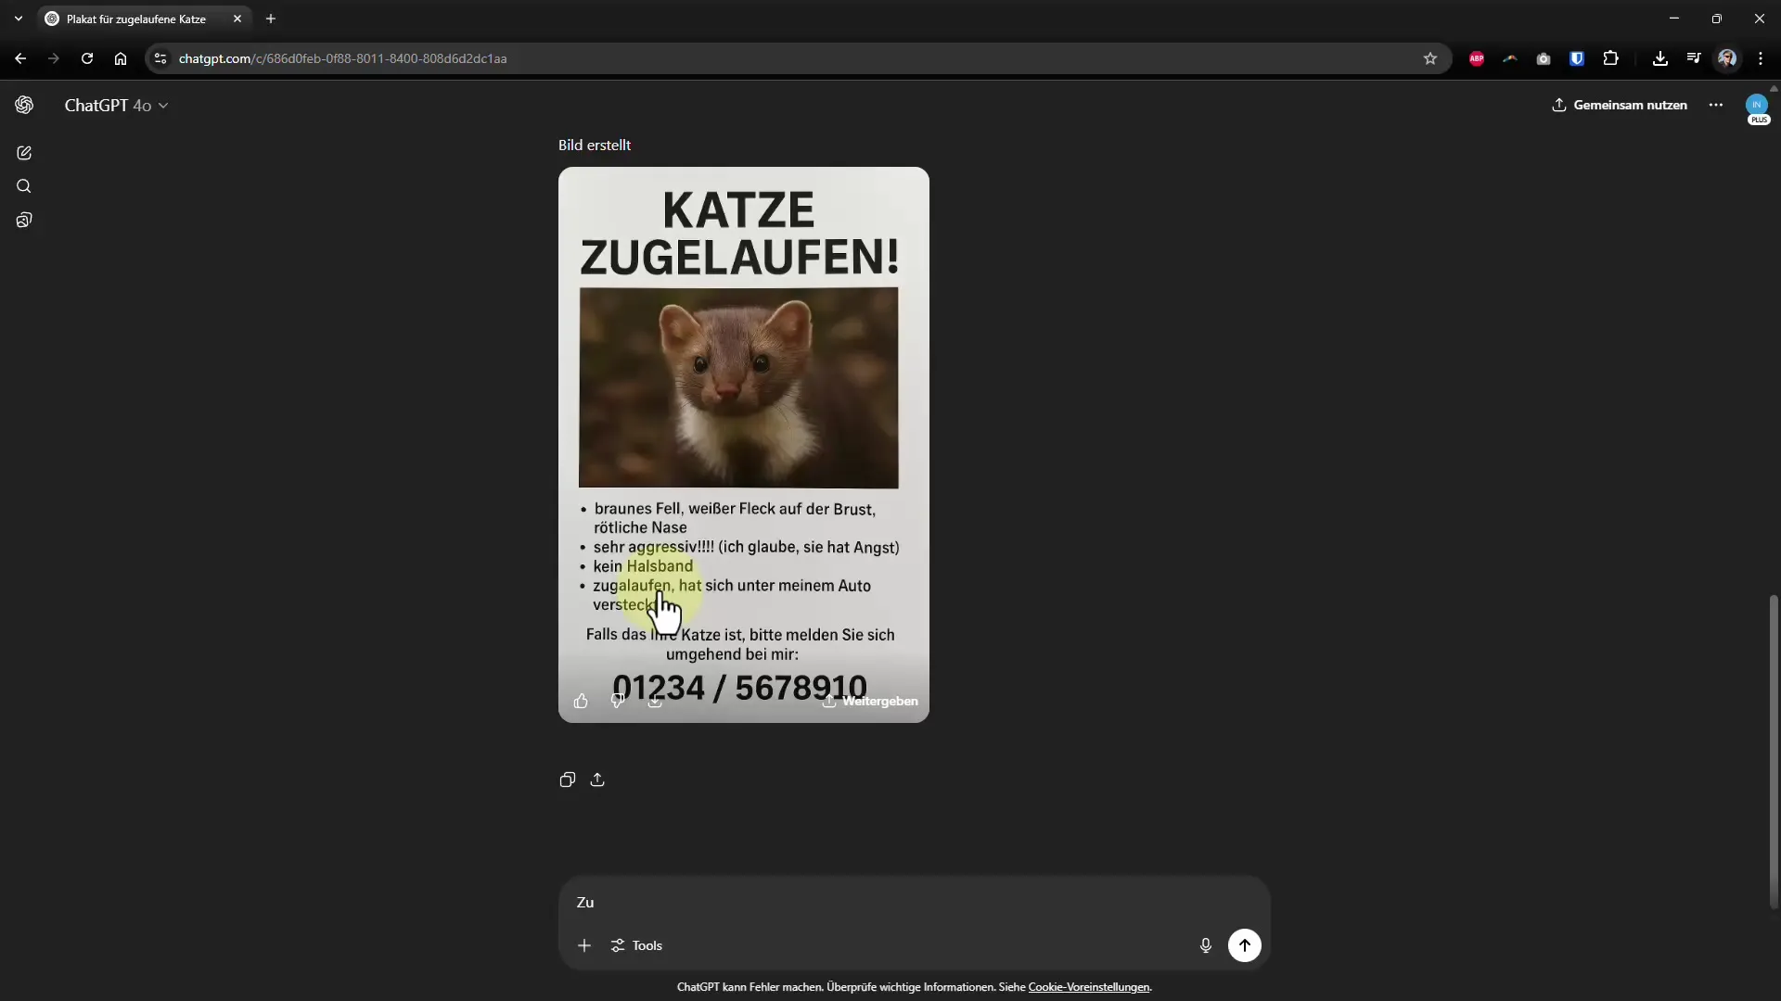The image size is (1781, 1001).
Task: Copy the response with the copy icon
Action: click(x=568, y=779)
